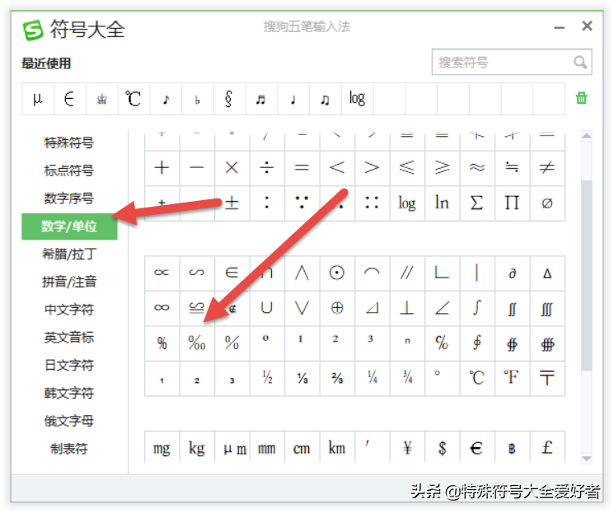Insert the ½ fraction symbol
Screen dimensions: 614x513
click(267, 378)
